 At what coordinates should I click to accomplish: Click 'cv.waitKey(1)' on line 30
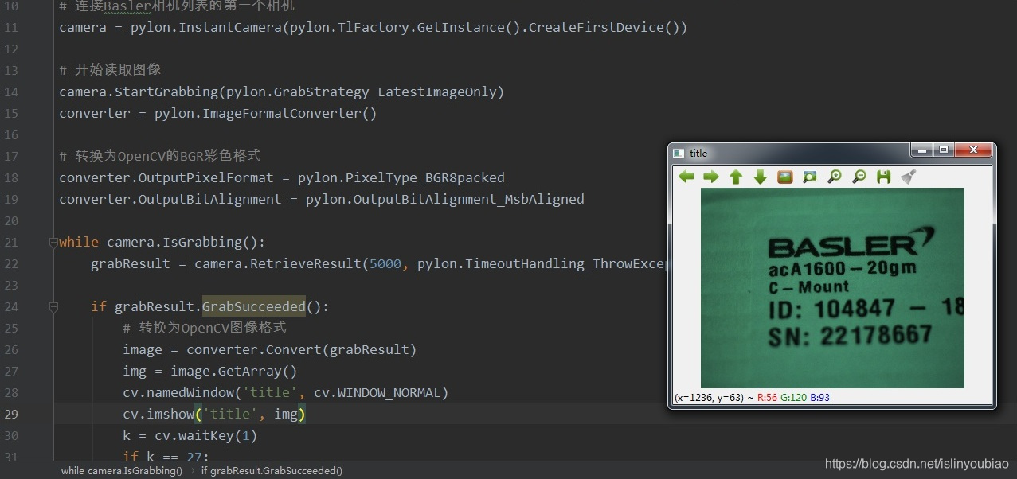pyautogui.click(x=206, y=435)
